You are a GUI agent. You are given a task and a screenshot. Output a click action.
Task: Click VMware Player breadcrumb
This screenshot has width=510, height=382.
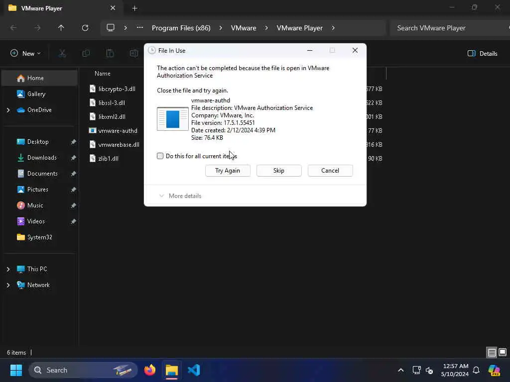tap(299, 28)
